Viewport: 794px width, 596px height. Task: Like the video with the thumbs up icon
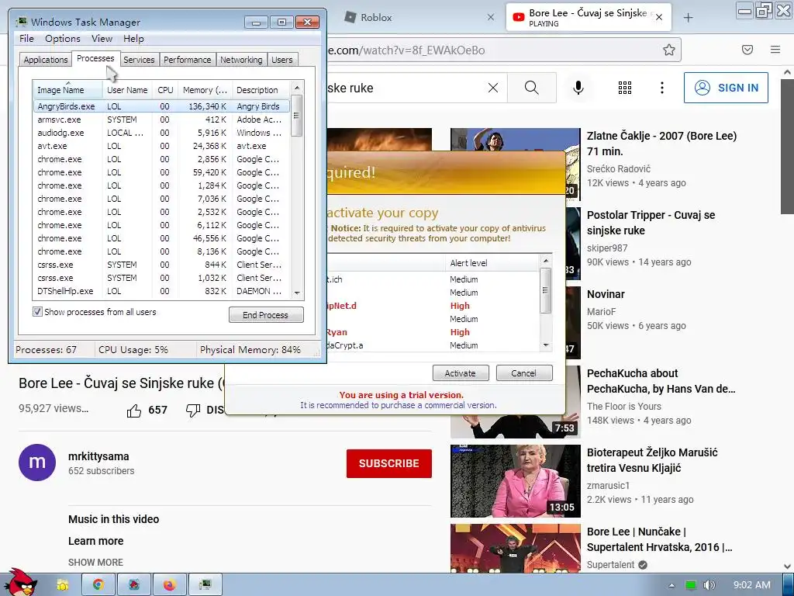click(x=134, y=411)
